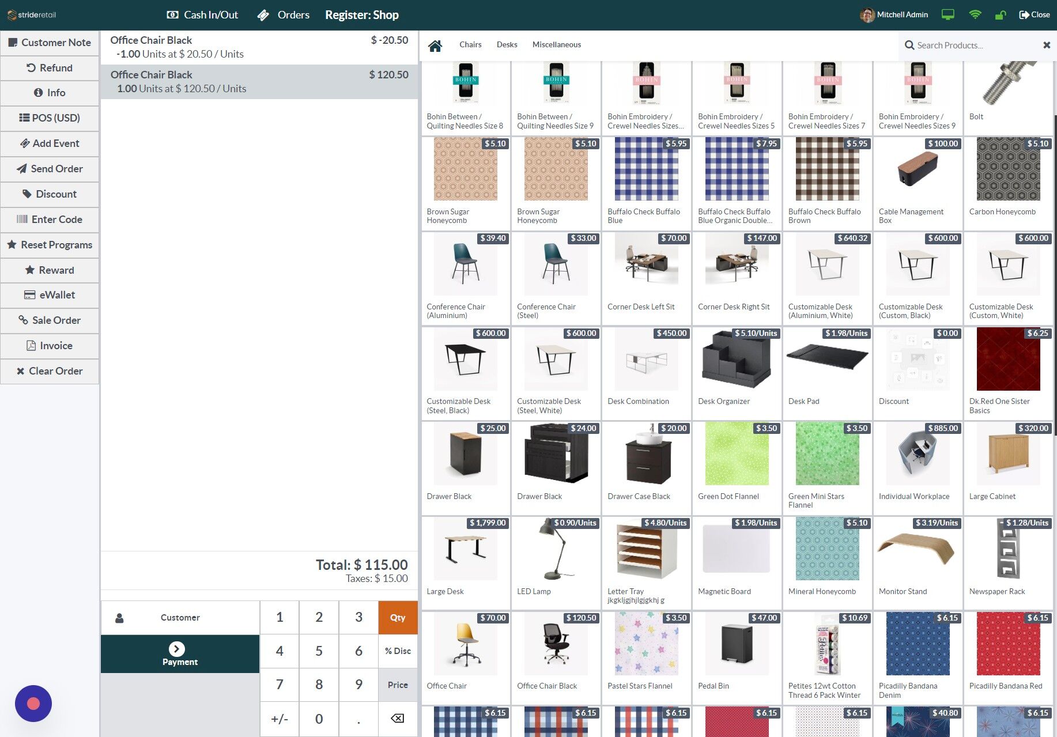Click Mitchell Admin user avatar
The height and width of the screenshot is (737, 1057).
tap(867, 15)
